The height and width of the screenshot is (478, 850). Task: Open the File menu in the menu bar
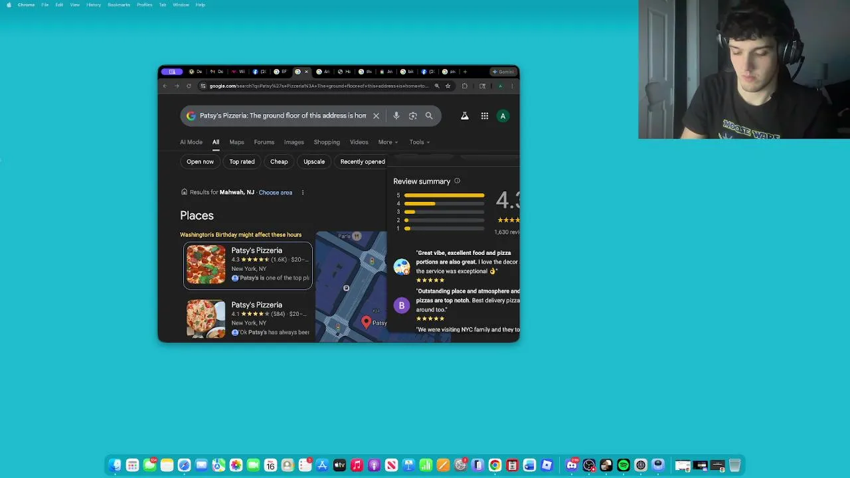coord(44,5)
